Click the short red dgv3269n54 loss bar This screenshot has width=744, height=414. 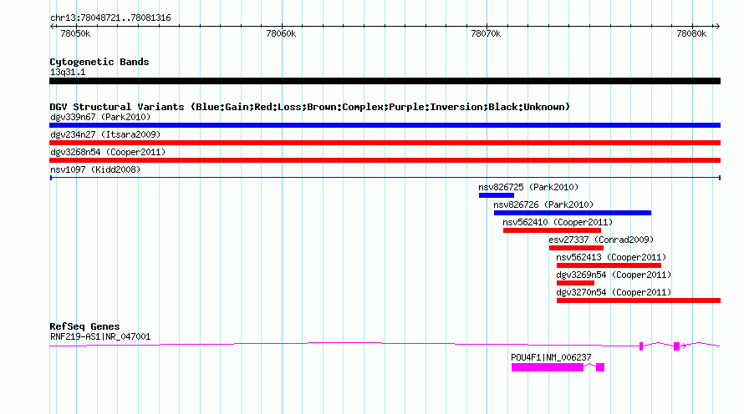[x=576, y=283]
